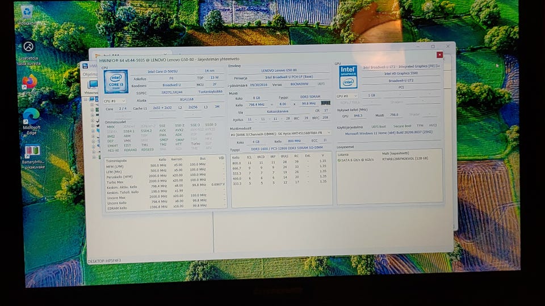The width and height of the screenshot is (545, 306).
Task: Click the SSPEC value SR27G,SR244
Action: pos(171,92)
